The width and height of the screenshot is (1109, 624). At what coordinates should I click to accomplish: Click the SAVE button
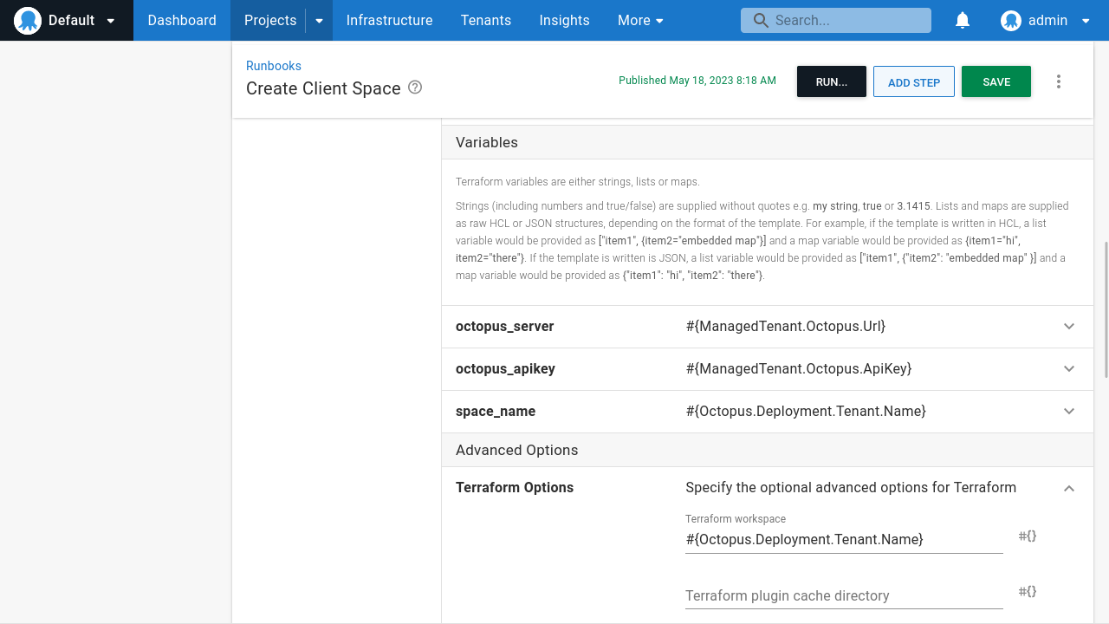coord(996,81)
